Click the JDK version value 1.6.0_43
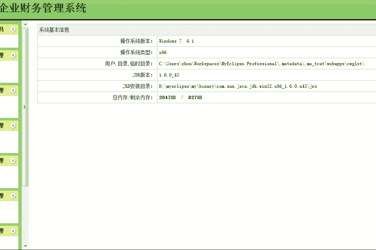Image resolution: width=376 pixels, height=250 pixels. pyautogui.click(x=169, y=75)
